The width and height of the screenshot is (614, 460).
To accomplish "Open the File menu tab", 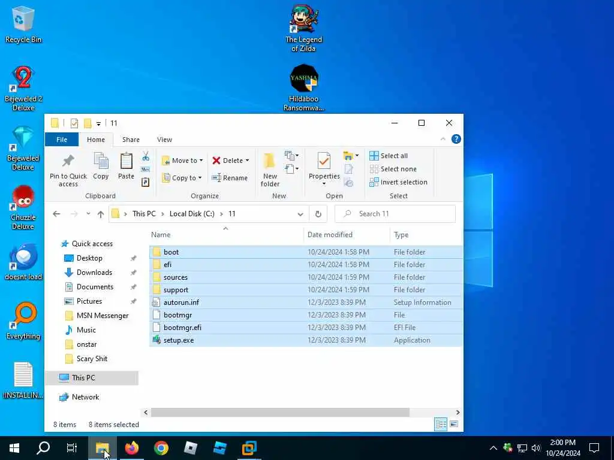I will (62, 140).
